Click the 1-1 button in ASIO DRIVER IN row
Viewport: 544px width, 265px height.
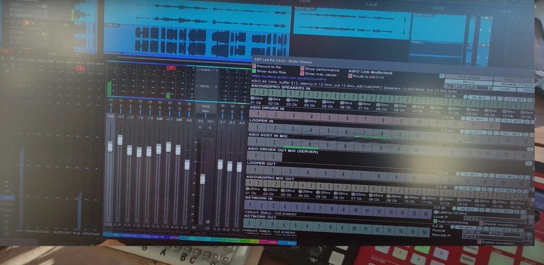[x=497, y=120]
